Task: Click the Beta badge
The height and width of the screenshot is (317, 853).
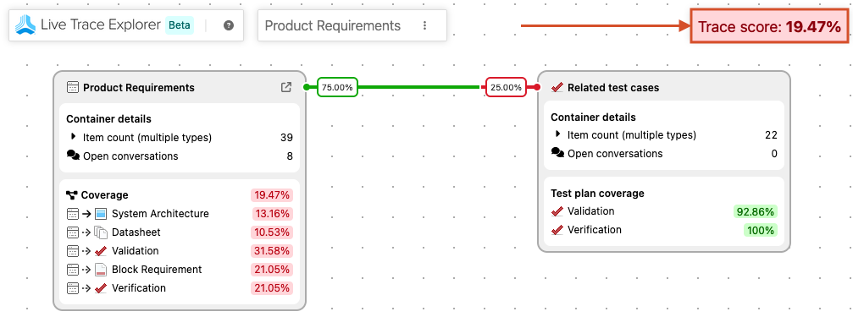Action: pos(180,25)
